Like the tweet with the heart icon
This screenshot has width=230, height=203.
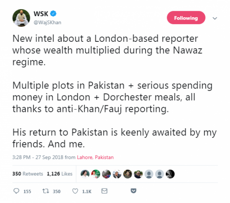76,191
